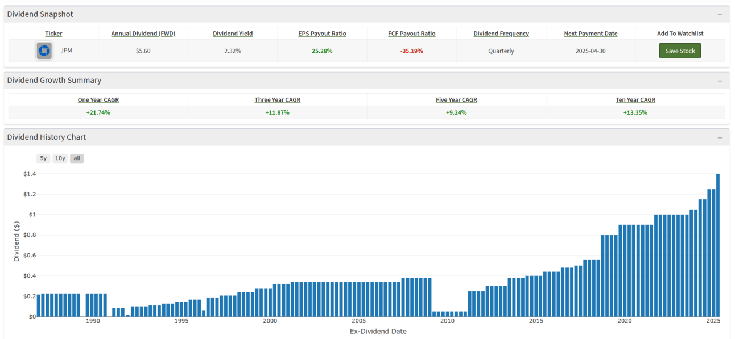Click the Dividend Snapshot panel title
This screenshot has height=339, width=735.
[x=40, y=14]
